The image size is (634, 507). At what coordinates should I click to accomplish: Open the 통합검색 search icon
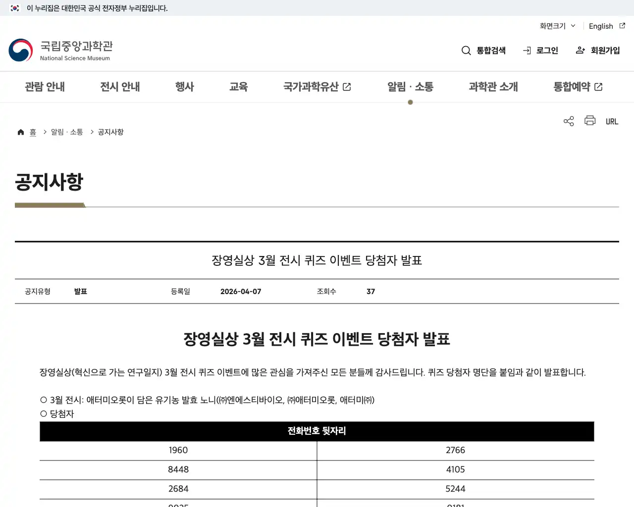466,50
